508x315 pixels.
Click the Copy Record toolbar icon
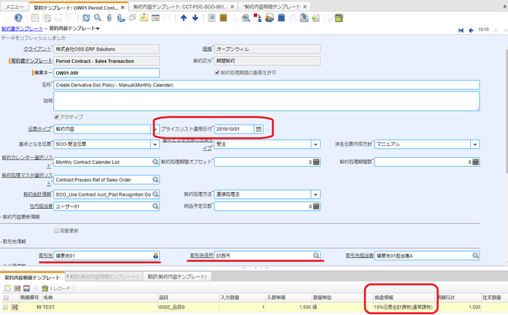47,18
